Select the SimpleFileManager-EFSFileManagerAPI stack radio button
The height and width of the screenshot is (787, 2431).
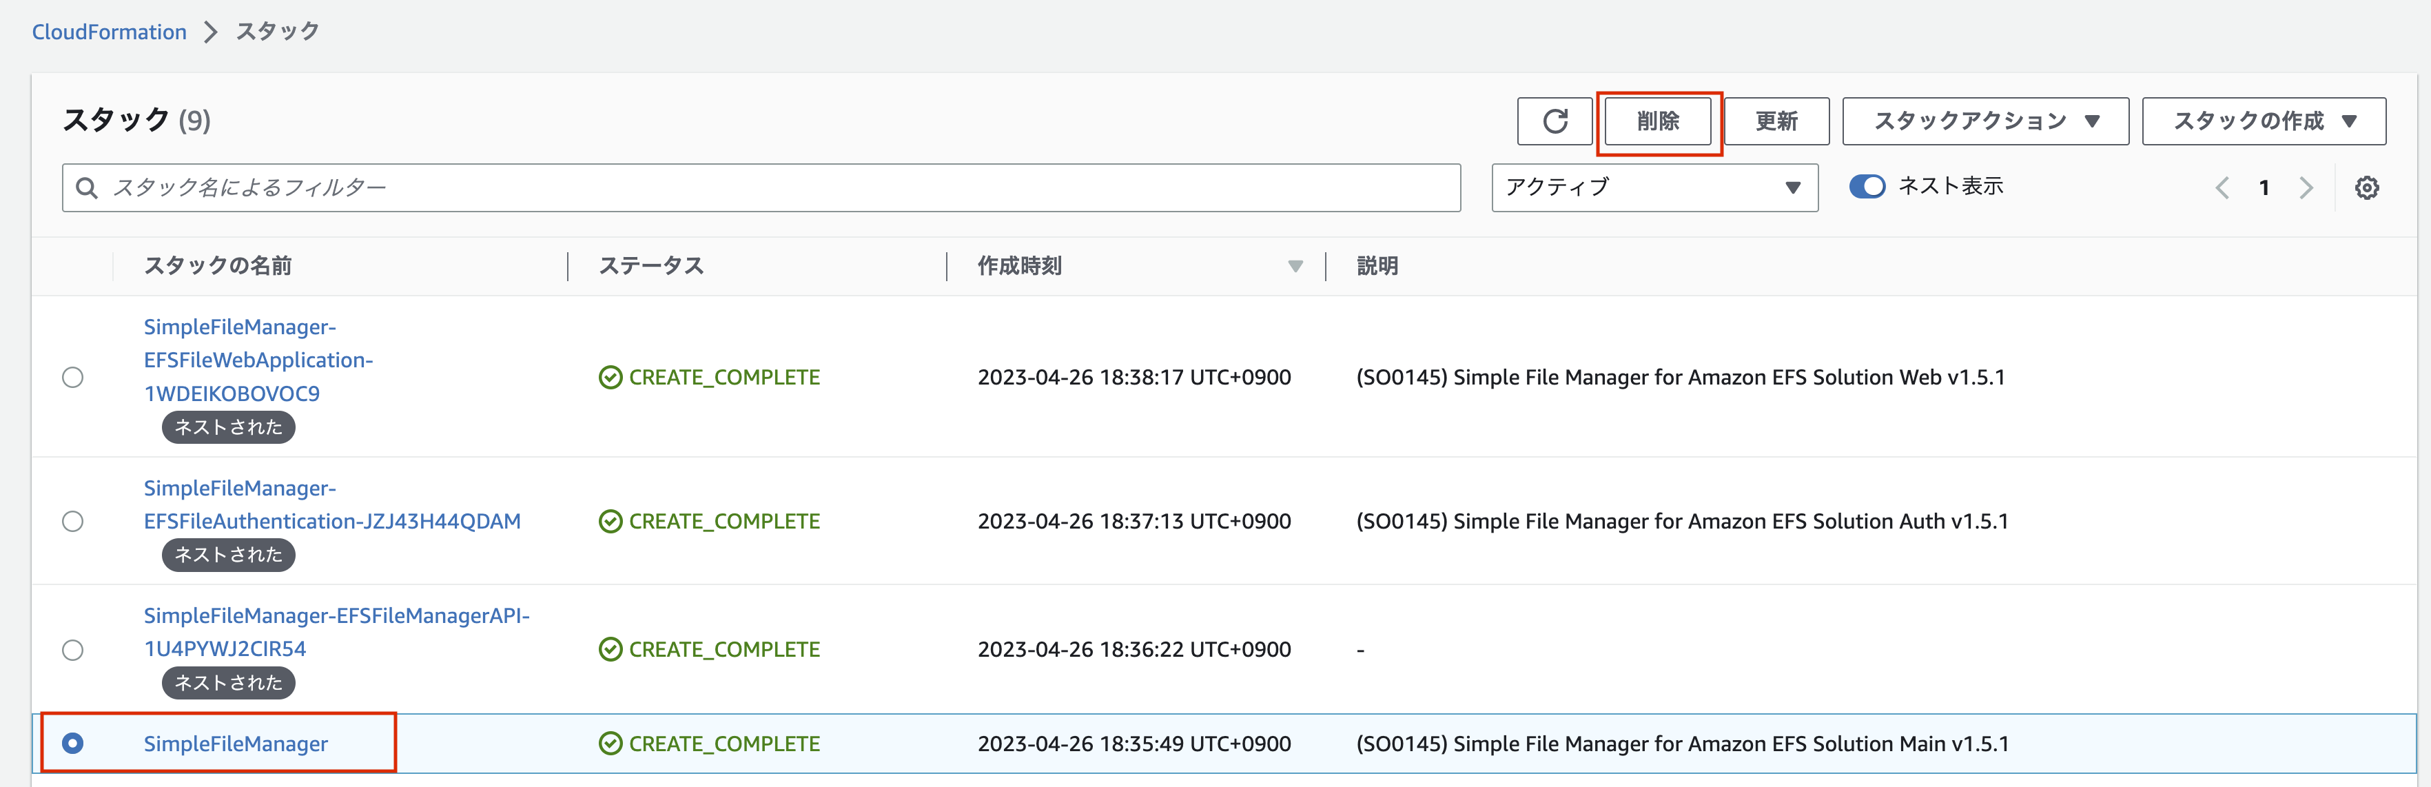[74, 648]
